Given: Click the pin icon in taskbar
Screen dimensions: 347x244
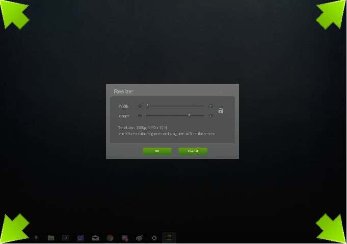Looking at the screenshot, I should coord(36,238).
